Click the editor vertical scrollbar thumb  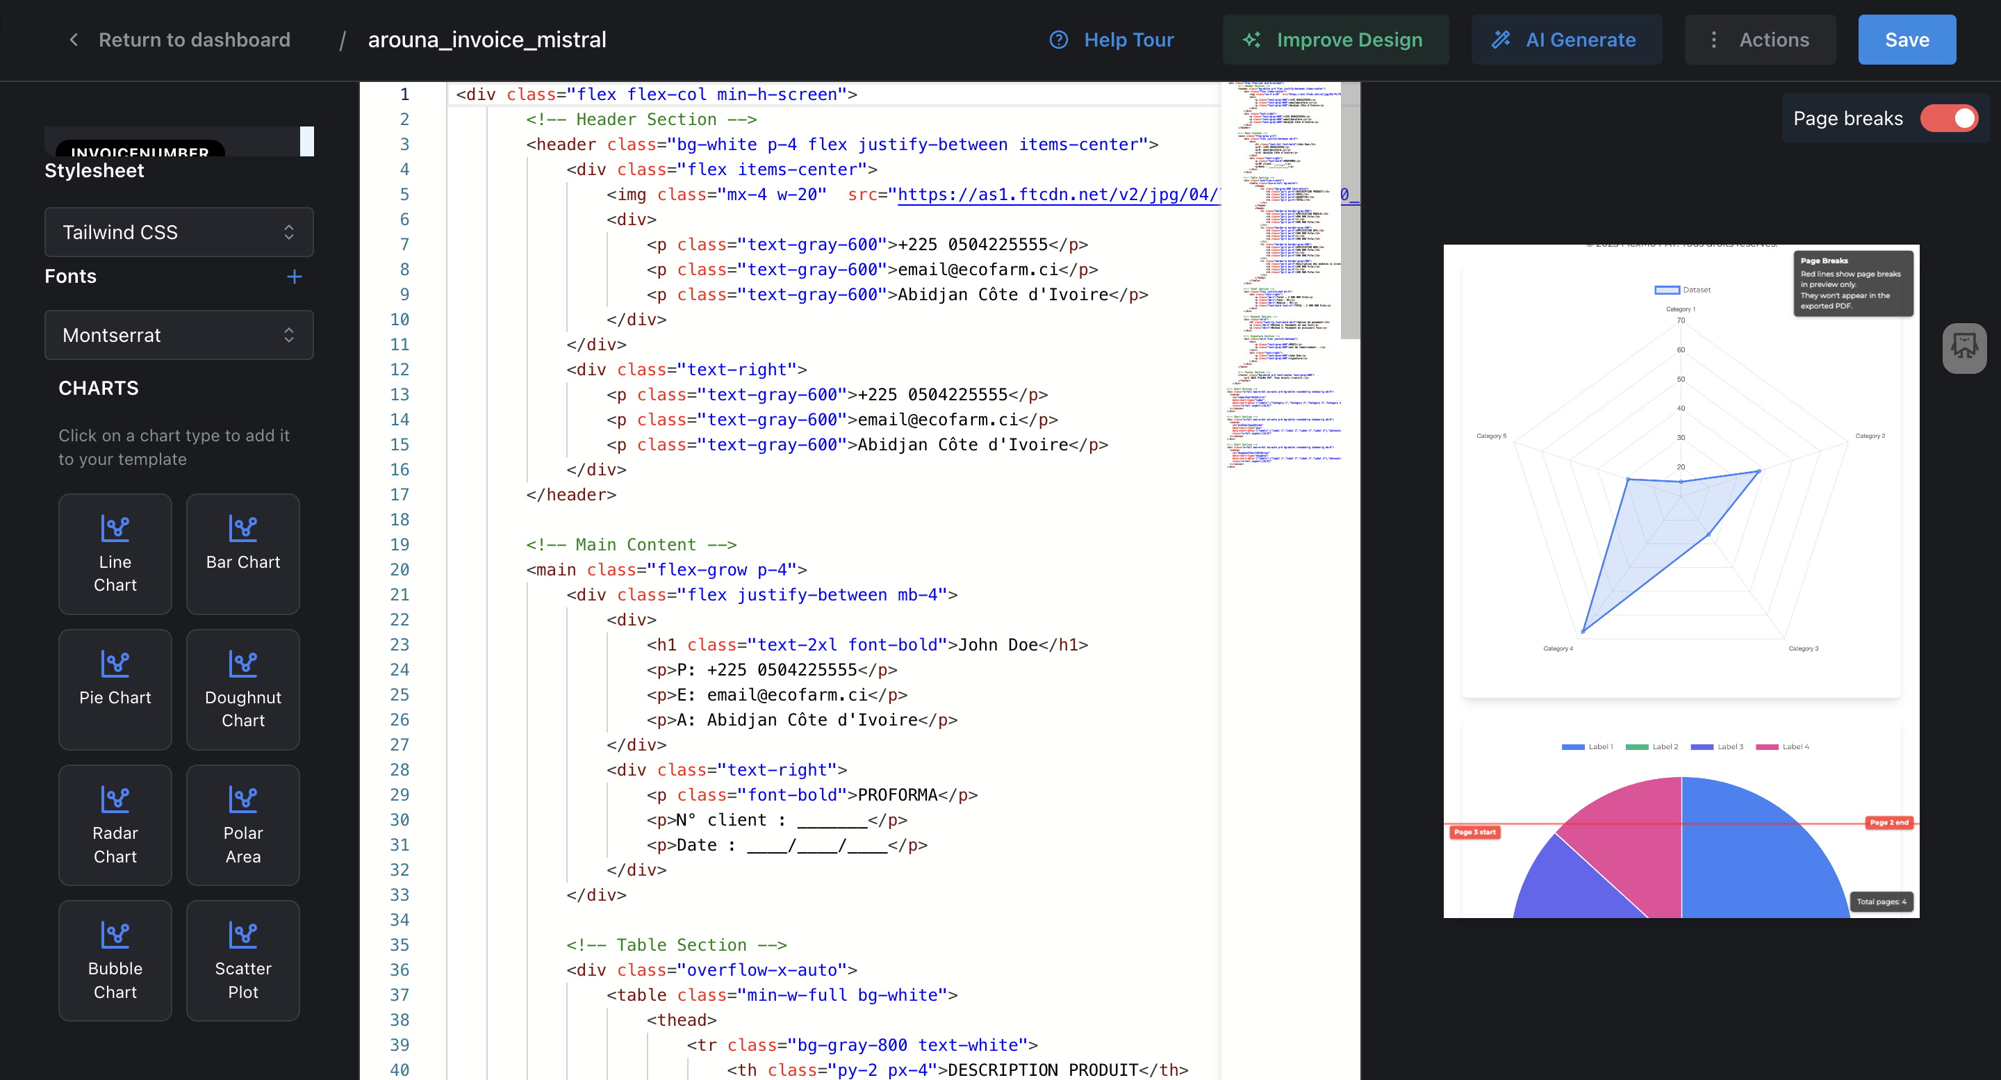click(1351, 211)
